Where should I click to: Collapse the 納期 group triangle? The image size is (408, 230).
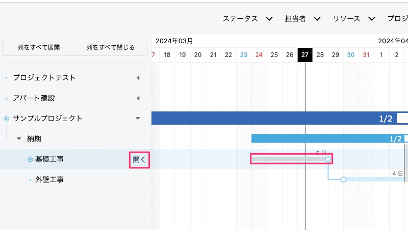click(19, 138)
